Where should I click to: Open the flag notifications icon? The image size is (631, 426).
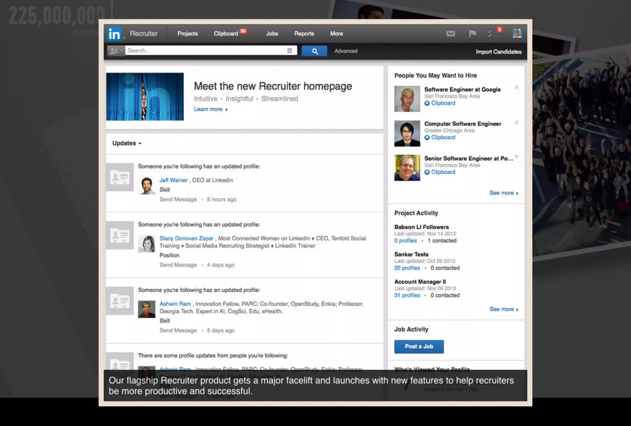point(472,33)
